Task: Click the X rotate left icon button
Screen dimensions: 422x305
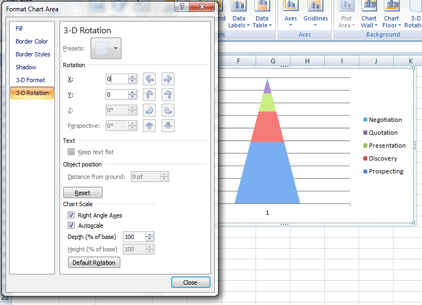Action: (150, 79)
